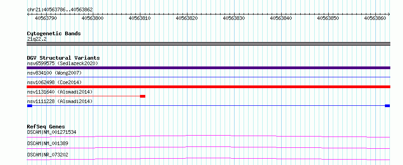Select transcript label DSCAM|NM_001389
403x165 pixels.
(48, 144)
